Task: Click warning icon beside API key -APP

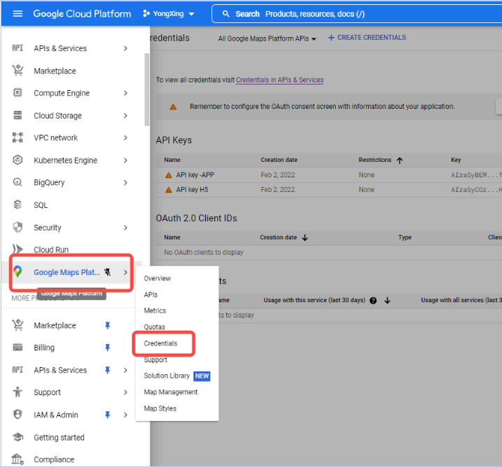Action: (x=168, y=175)
